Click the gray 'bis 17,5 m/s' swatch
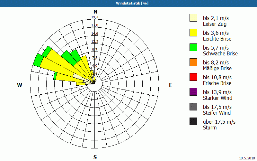This screenshot has height=161, width=257. pyautogui.click(x=193, y=107)
